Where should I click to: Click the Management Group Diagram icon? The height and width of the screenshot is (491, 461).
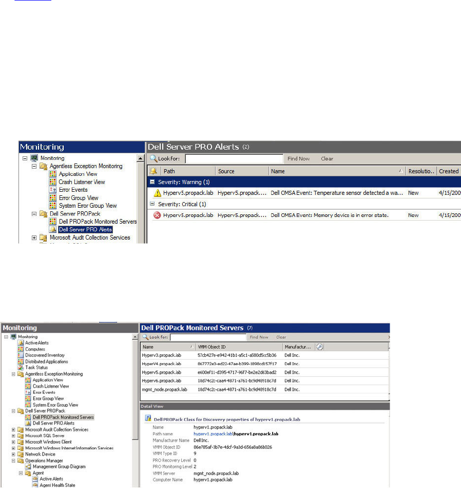click(x=28, y=466)
